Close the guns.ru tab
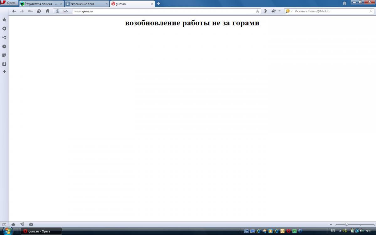The image size is (376, 235). pyautogui.click(x=152, y=4)
